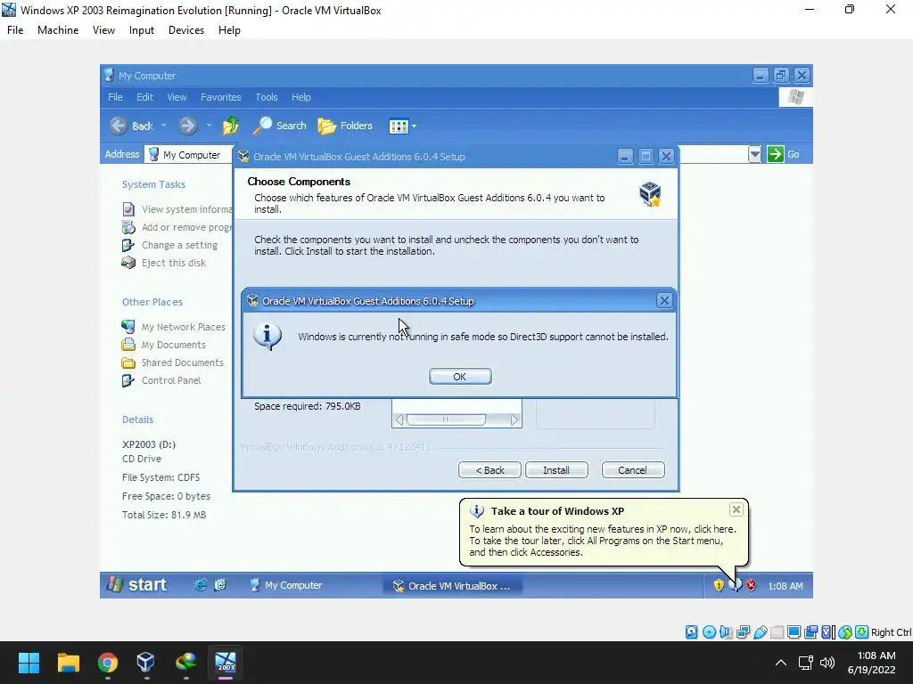Click Internet Explorer quick launch icon
This screenshot has width=913, height=684.
[x=200, y=585]
